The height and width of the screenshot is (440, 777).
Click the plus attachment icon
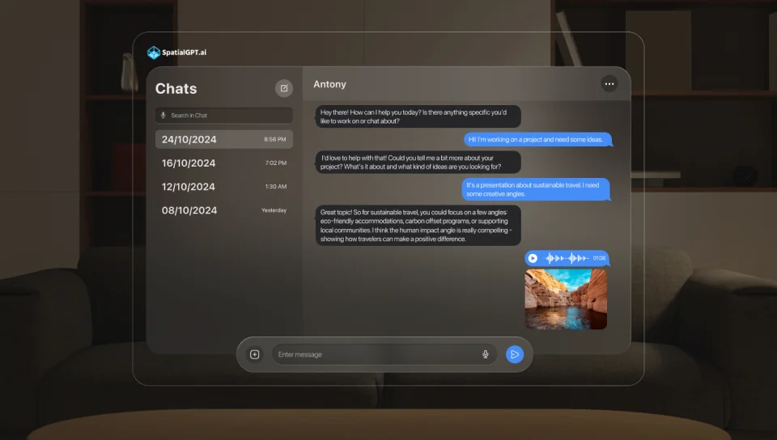[x=254, y=354]
